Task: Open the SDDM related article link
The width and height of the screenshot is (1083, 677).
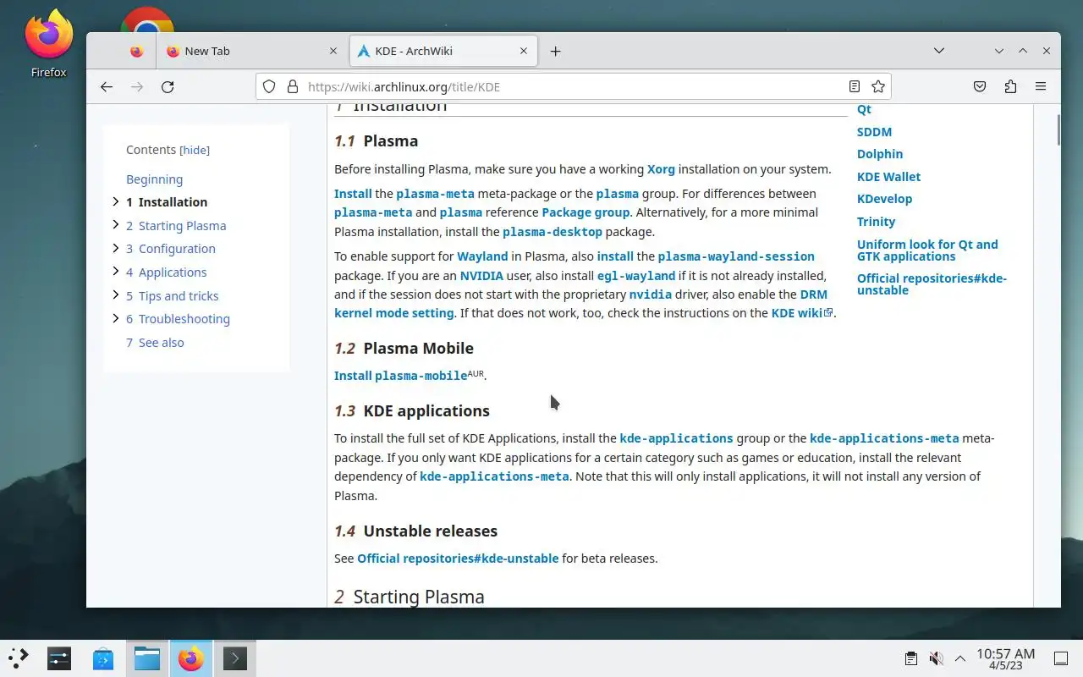Action: [874, 132]
